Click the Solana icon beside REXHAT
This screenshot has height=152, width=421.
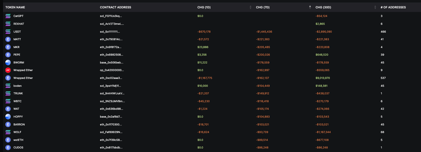[x=8, y=24]
